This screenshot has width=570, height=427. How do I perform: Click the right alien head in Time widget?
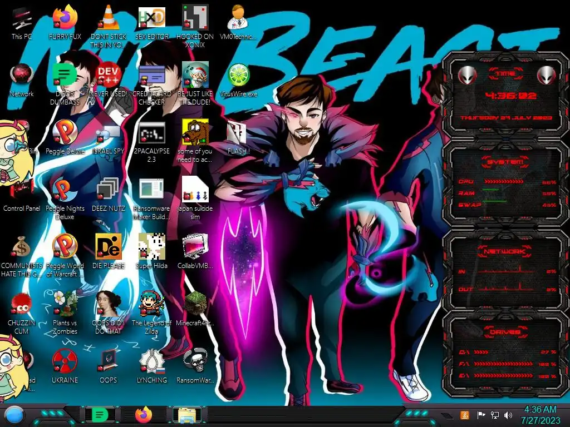[x=546, y=76]
